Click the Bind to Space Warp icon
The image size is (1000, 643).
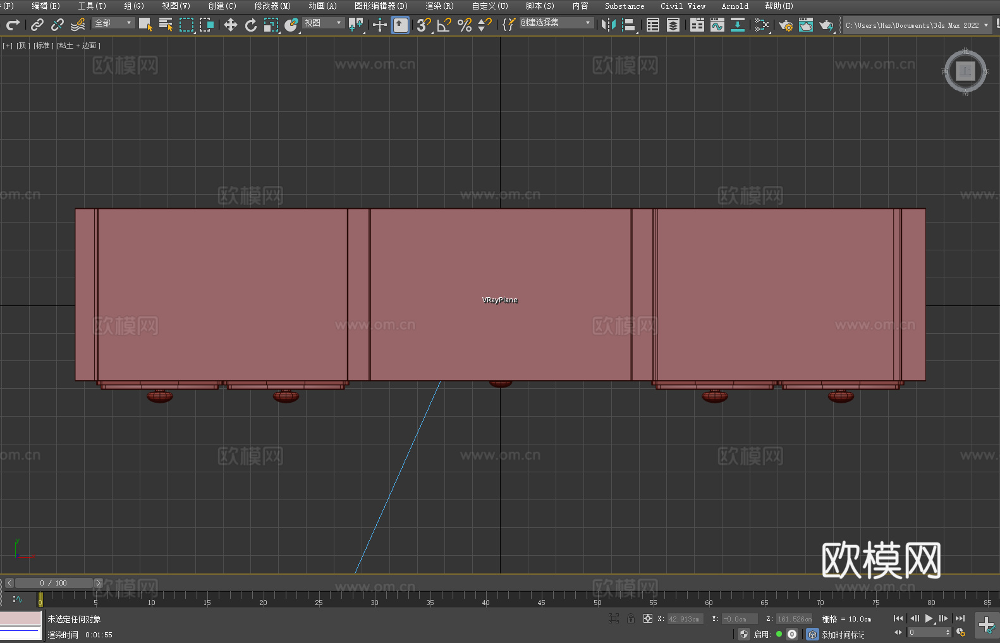click(x=78, y=25)
